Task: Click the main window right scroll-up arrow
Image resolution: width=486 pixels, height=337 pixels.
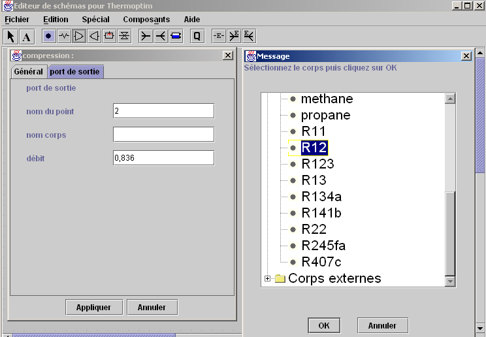Action: [x=480, y=53]
